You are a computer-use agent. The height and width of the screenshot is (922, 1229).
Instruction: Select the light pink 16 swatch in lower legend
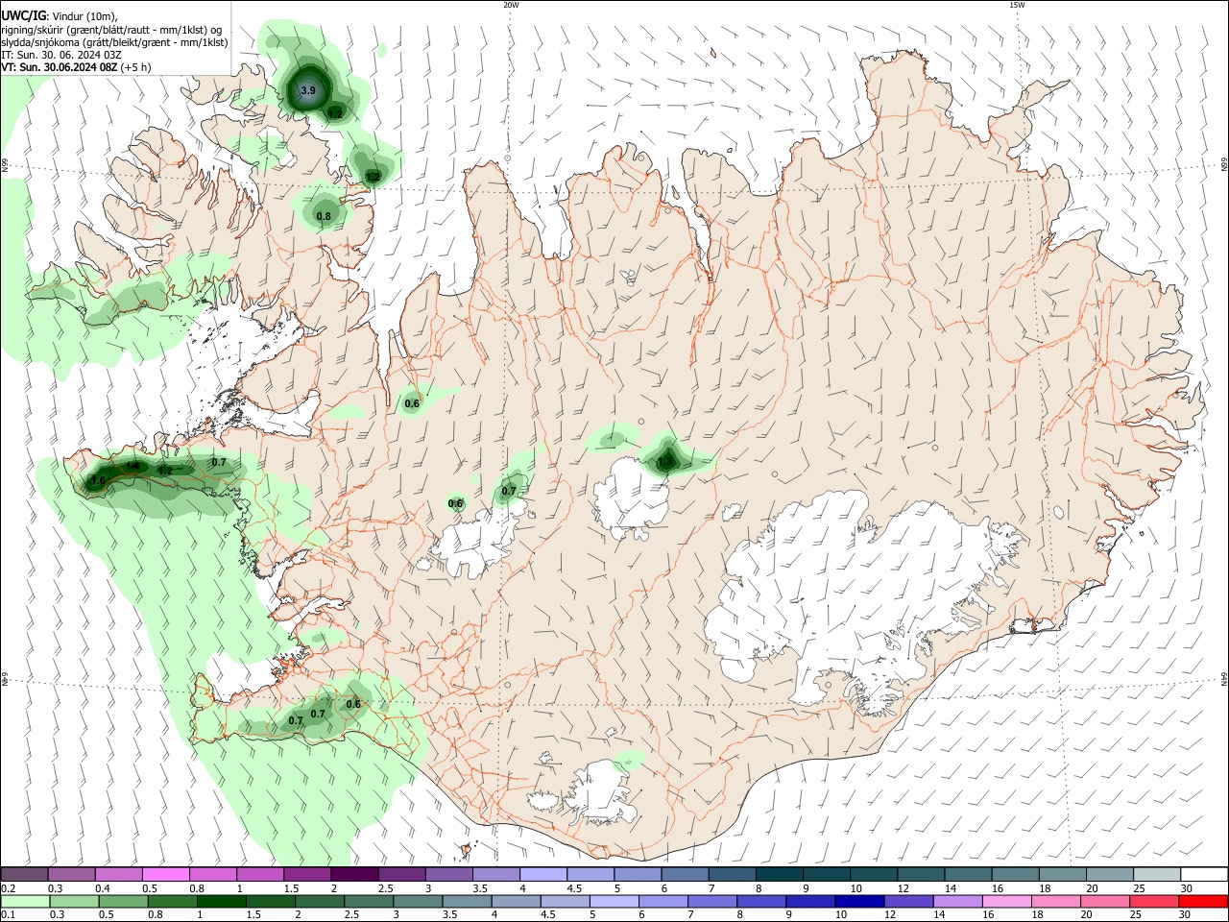coord(1007,902)
